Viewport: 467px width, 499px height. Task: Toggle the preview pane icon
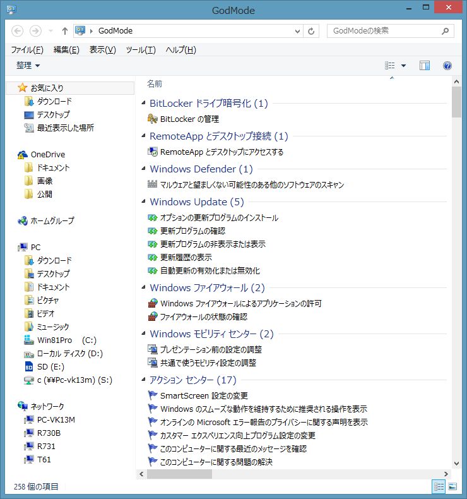pyautogui.click(x=424, y=66)
